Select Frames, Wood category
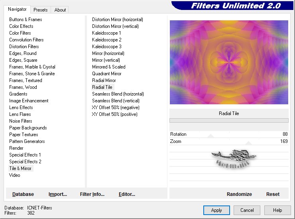Image resolution: width=295 pixels, height=219 pixels. (23, 87)
